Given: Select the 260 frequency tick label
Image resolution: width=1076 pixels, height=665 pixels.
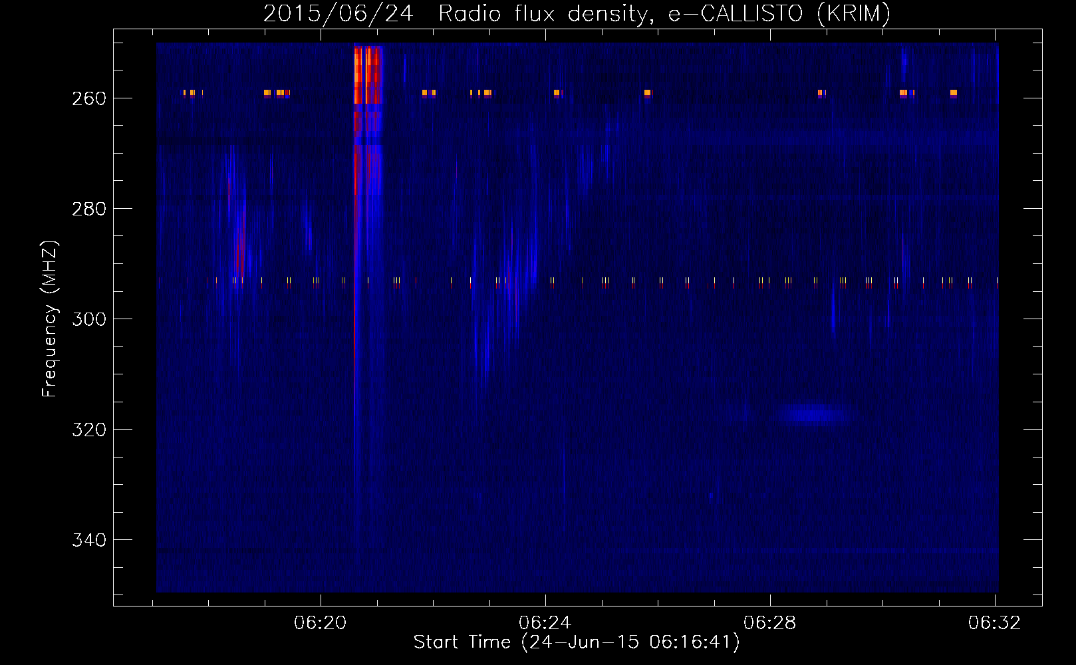Looking at the screenshot, I should click(x=89, y=98).
